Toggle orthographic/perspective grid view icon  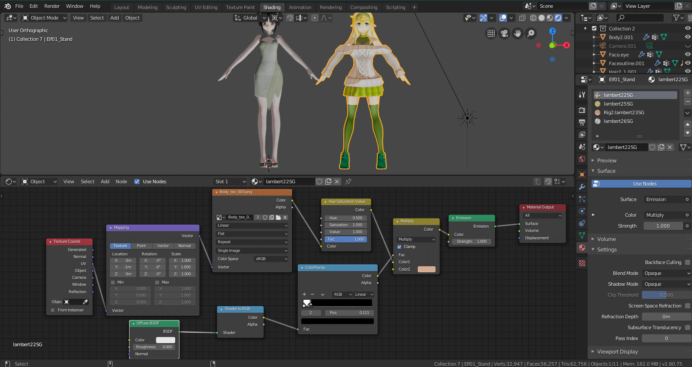[491, 33]
